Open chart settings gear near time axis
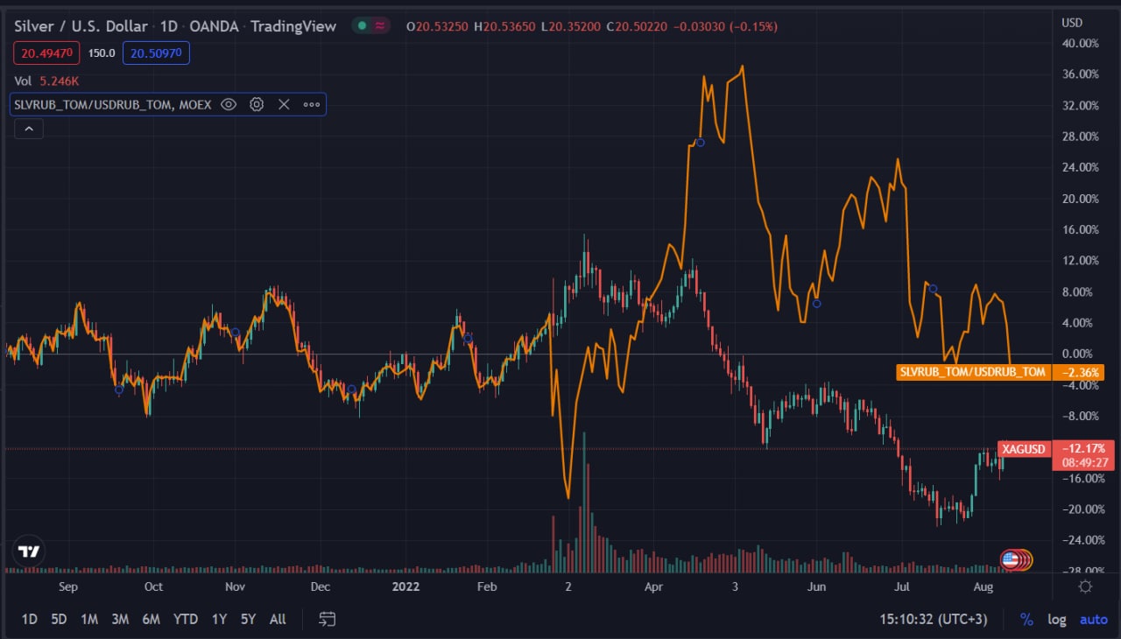Screen dimensions: 1121x639 (x=1086, y=586)
